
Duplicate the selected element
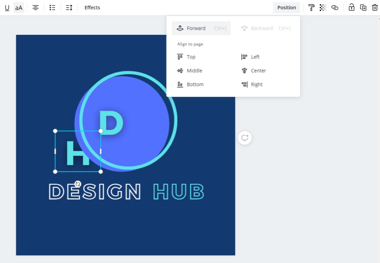(363, 8)
